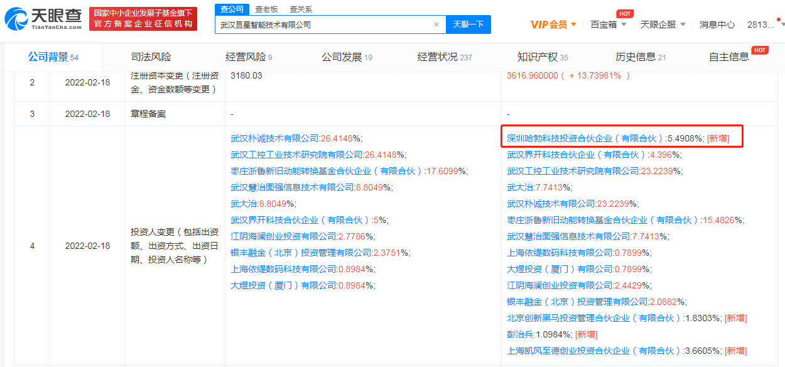The image size is (785, 367).
Task: Switch to the 司法风险 tab
Action: click(x=151, y=57)
